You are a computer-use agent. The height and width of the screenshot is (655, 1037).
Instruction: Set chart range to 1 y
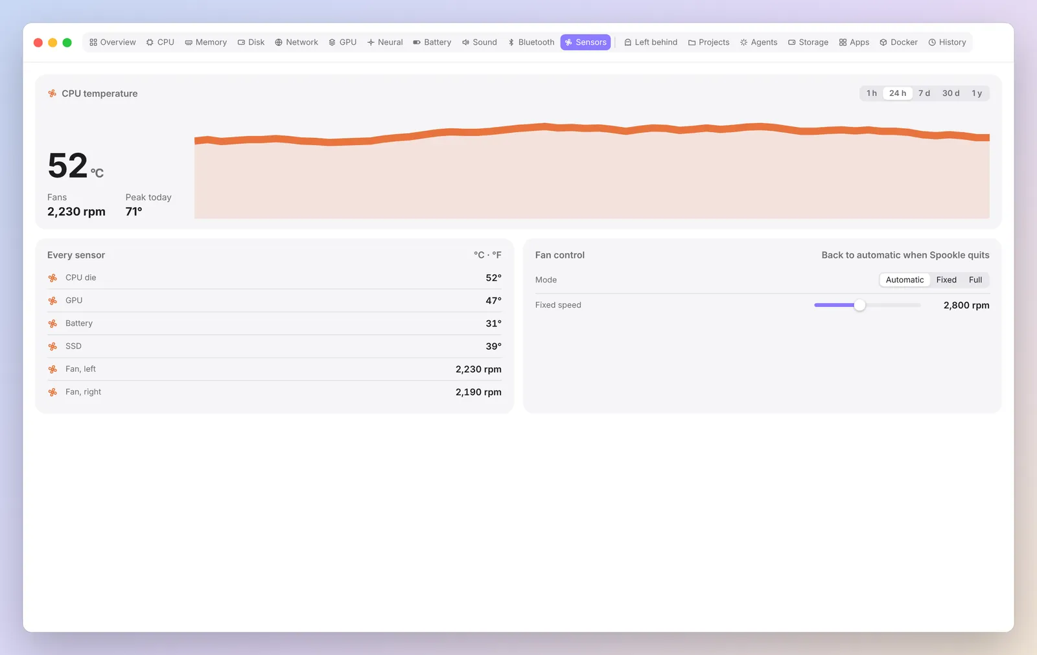pos(977,93)
